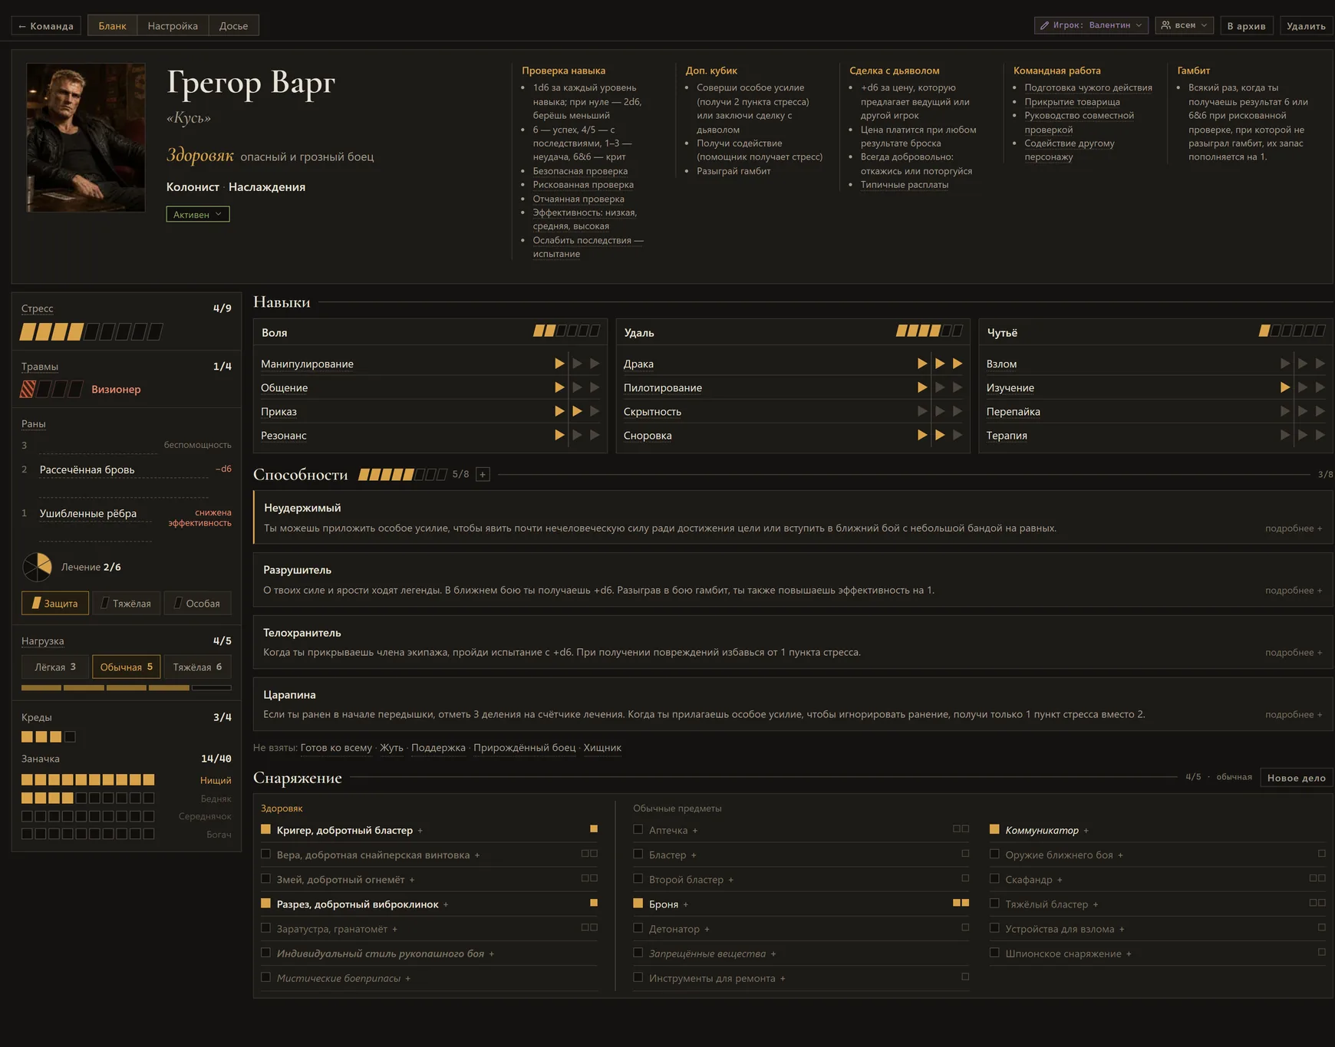Expand подробнее for Телохранитель ability
This screenshot has width=1335, height=1047.
point(1294,653)
